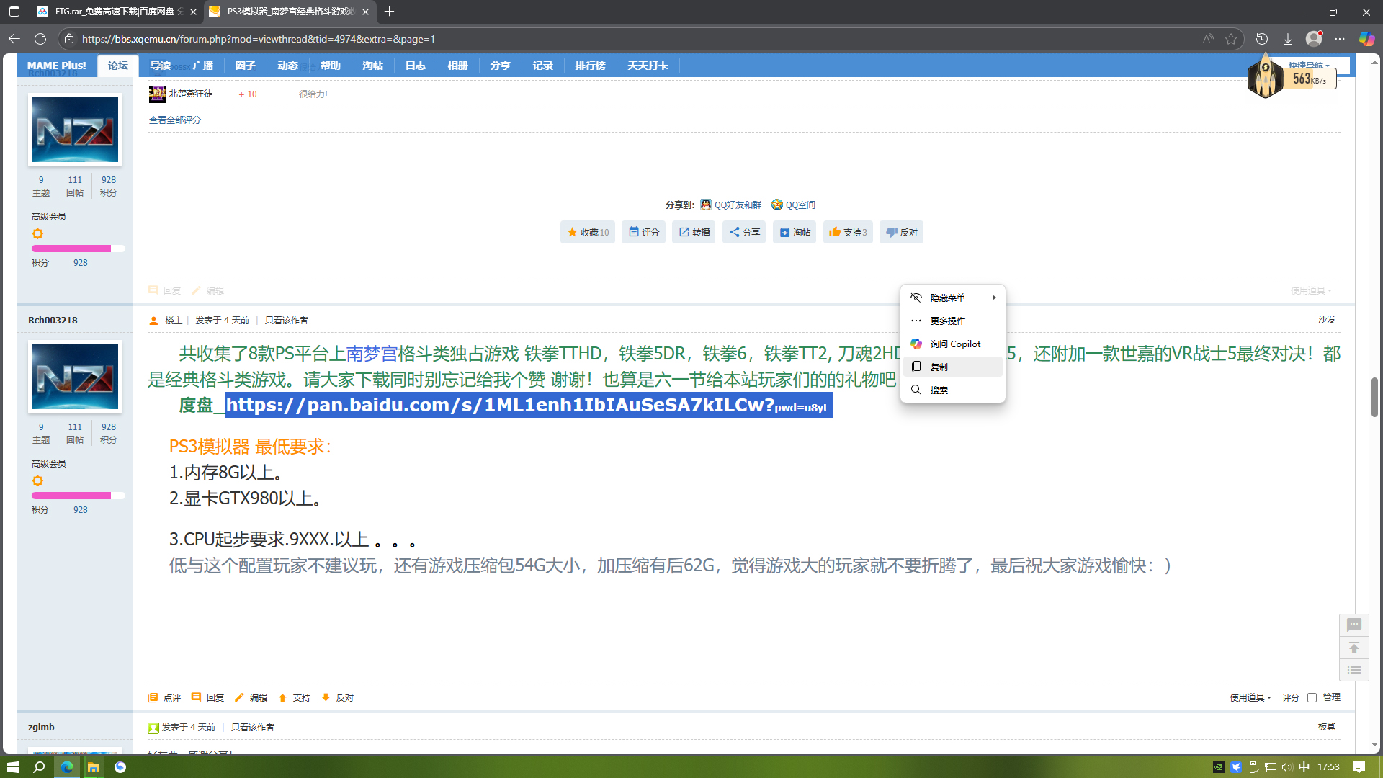Open the 天天打卡 navigation tab
Image resolution: width=1383 pixels, height=778 pixels.
[648, 66]
